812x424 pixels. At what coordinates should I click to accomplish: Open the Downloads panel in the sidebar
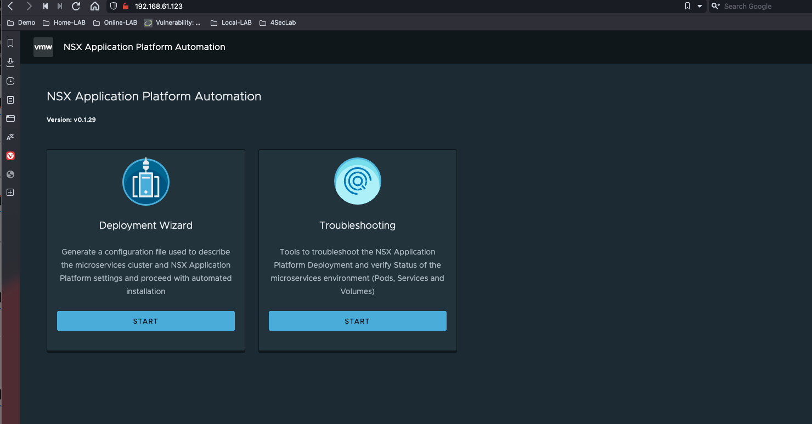pos(10,63)
